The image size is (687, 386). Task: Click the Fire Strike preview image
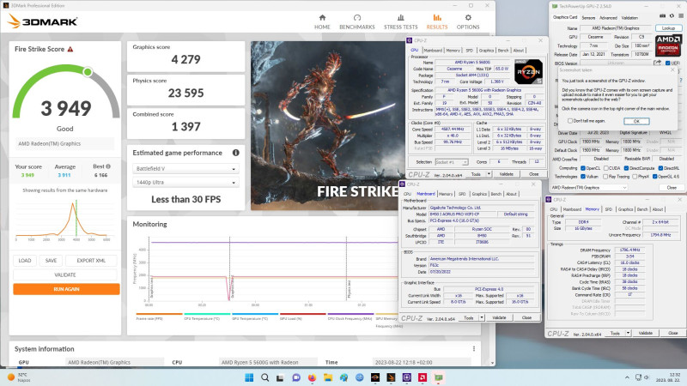click(x=328, y=125)
